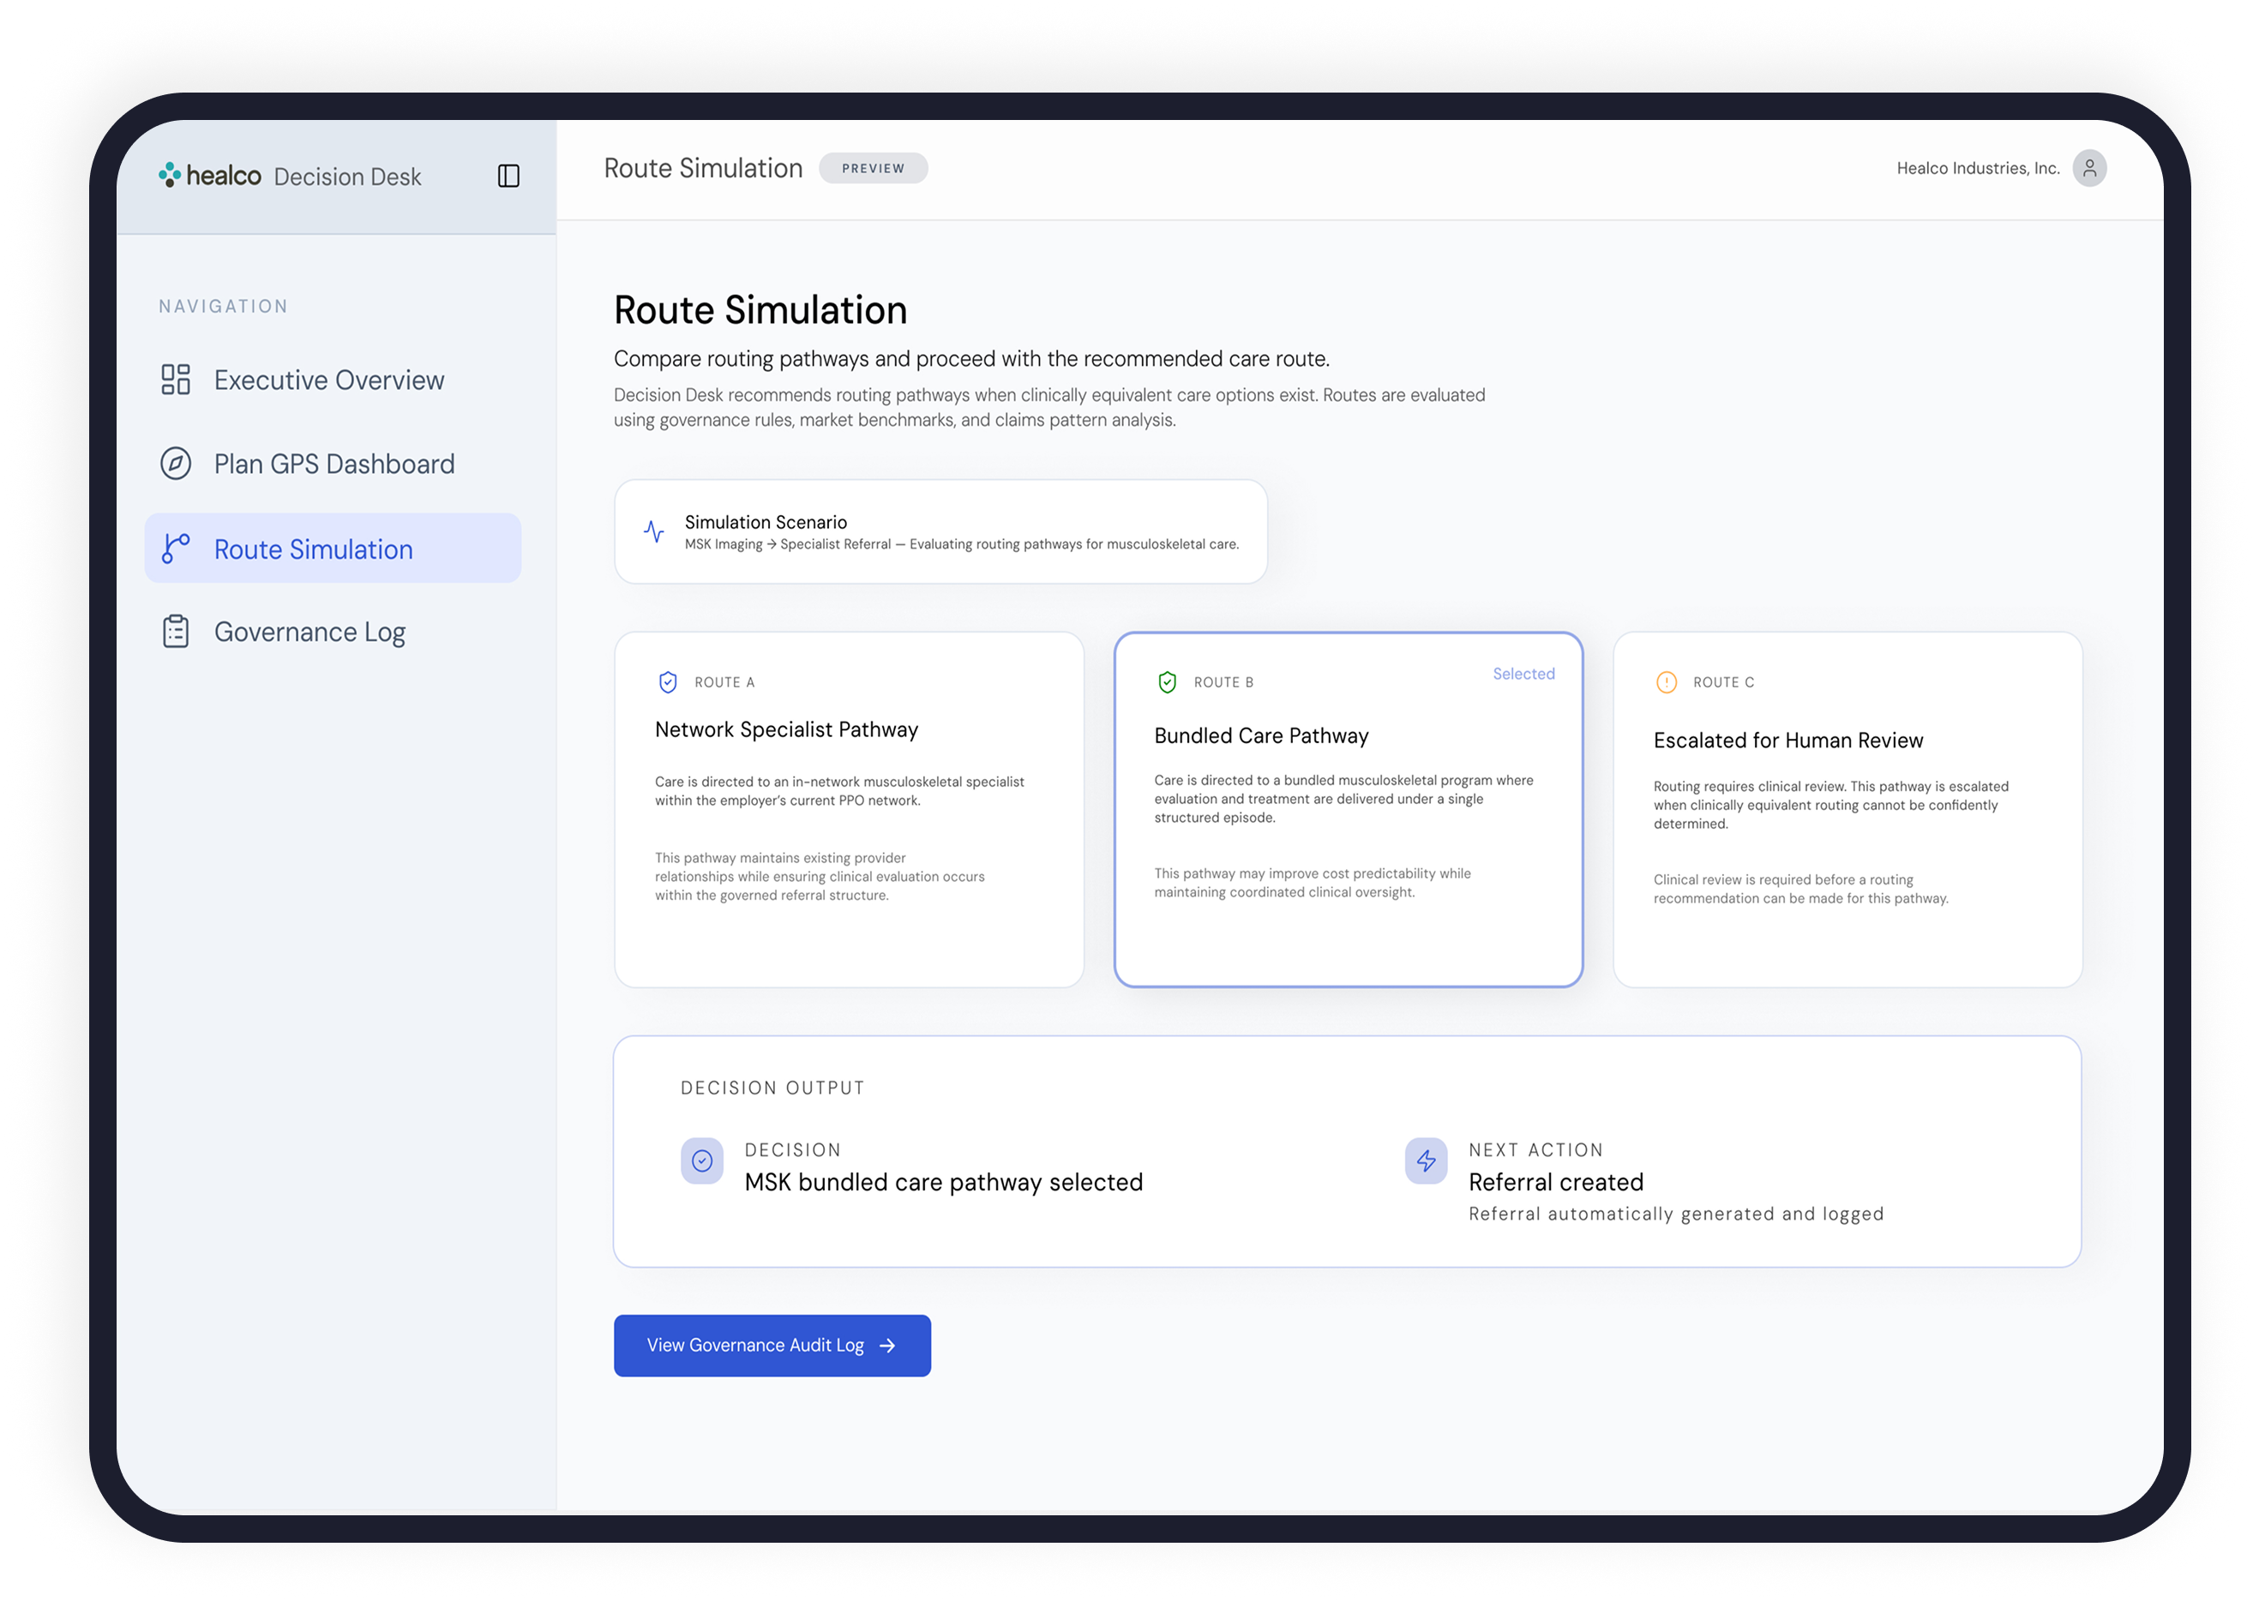This screenshot has width=2253, height=1601.
Task: Collapse the sidebar panel toggle icon
Action: (508, 176)
